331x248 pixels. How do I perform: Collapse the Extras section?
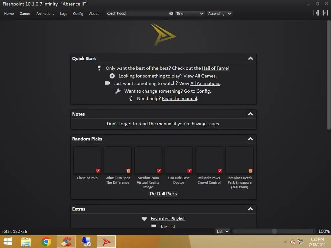coord(251,209)
